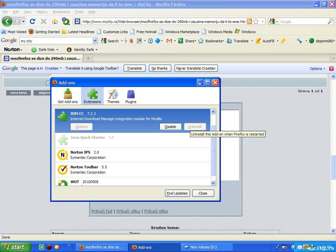Image resolution: width=336 pixels, height=252 pixels.
Task: Click the WOT rating icon in navigation bar
Action: [x=66, y=21]
